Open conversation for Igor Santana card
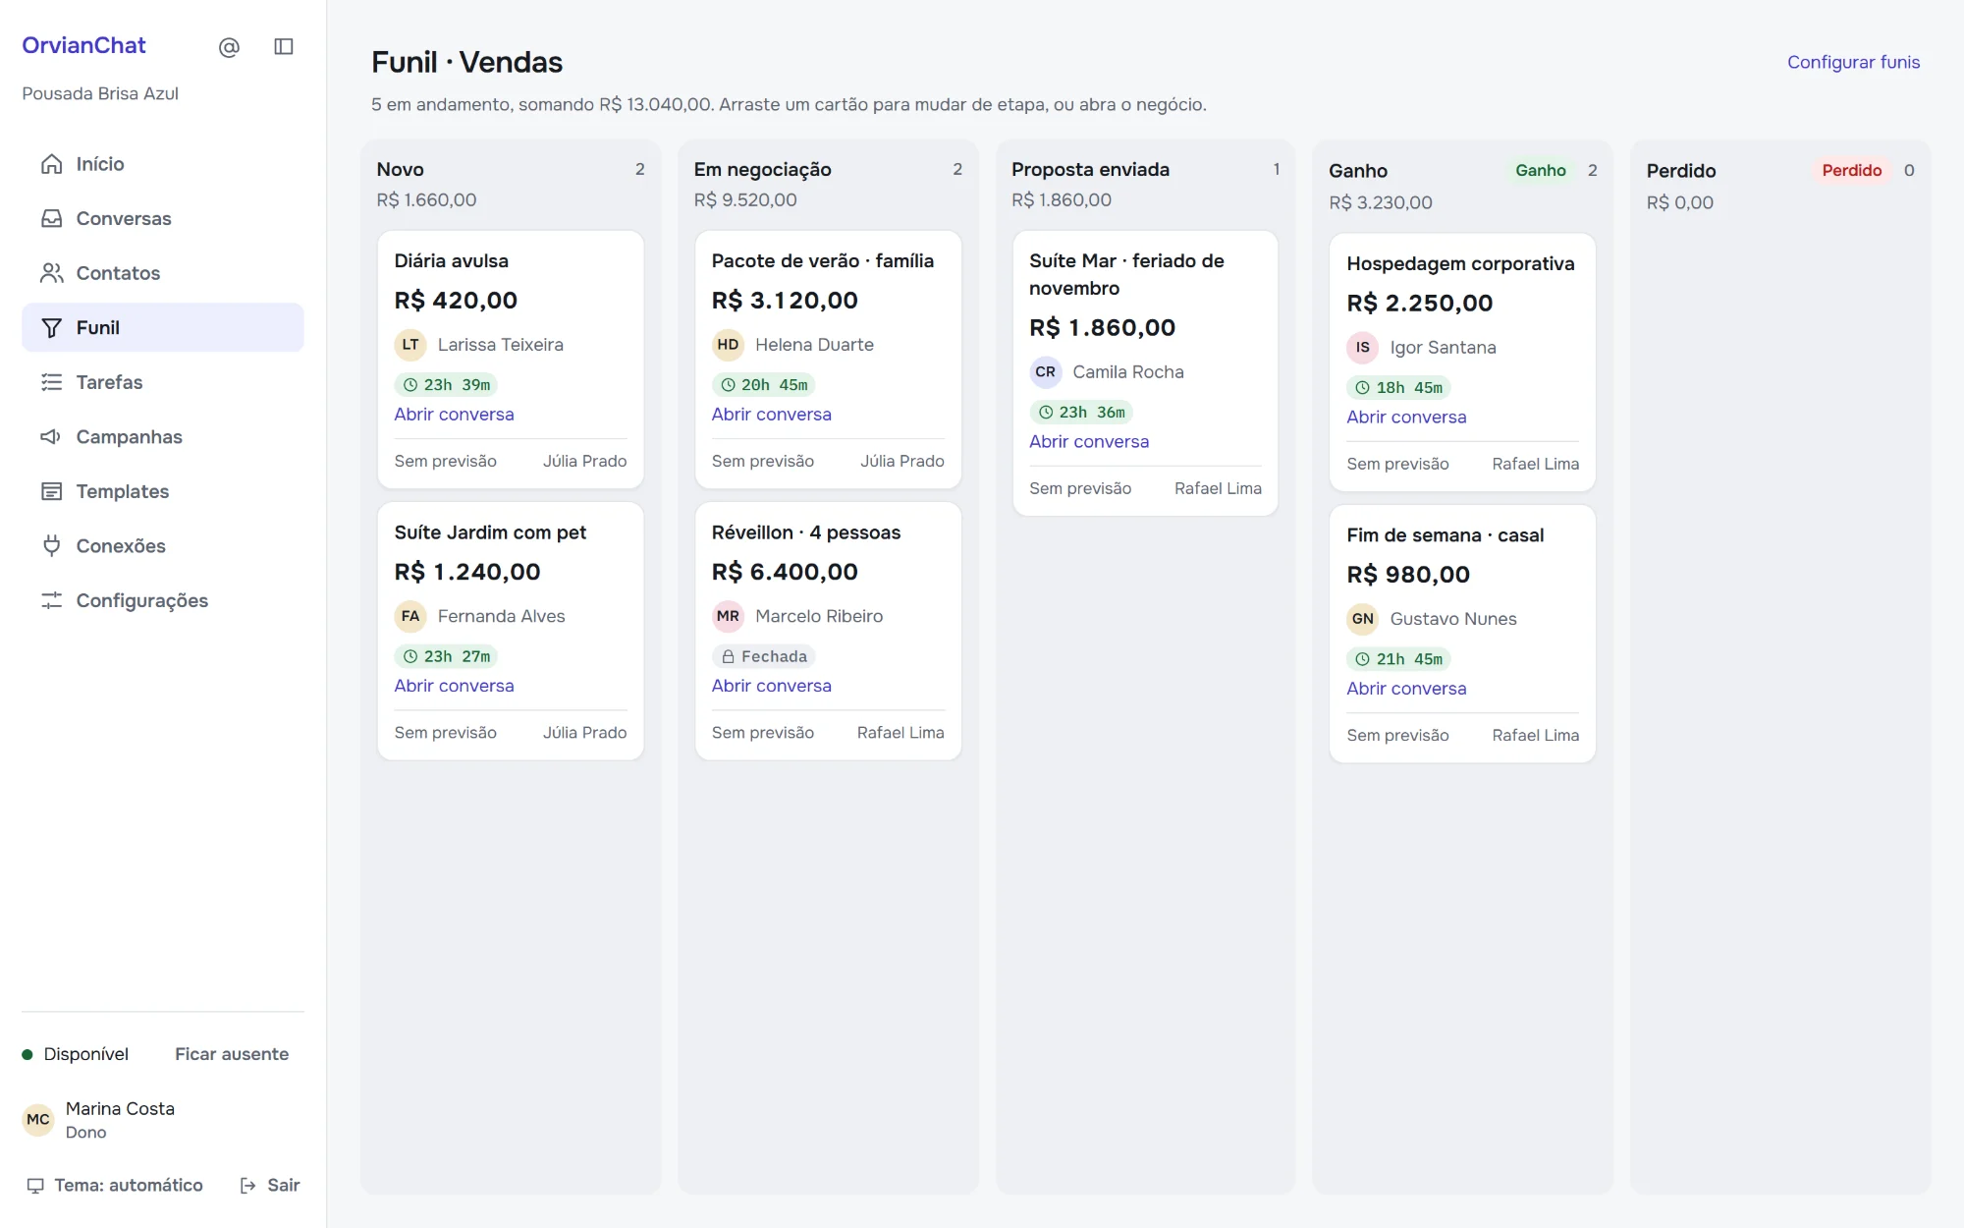This screenshot has height=1228, width=1964. click(x=1406, y=418)
